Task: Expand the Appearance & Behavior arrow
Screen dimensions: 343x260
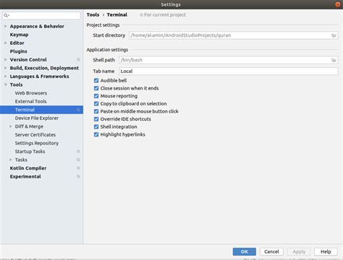Action: tap(6, 26)
